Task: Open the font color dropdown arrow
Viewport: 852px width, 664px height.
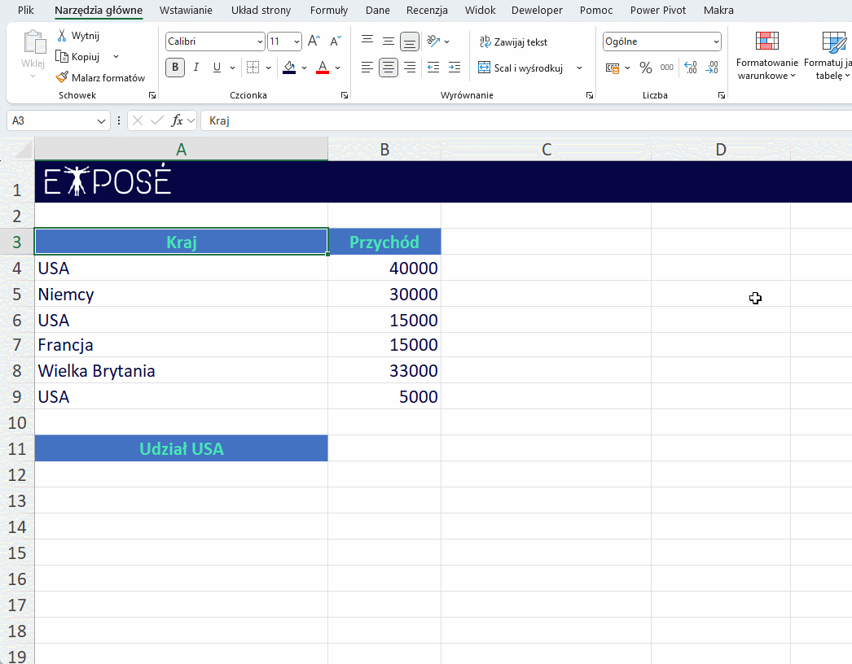Action: pos(337,68)
